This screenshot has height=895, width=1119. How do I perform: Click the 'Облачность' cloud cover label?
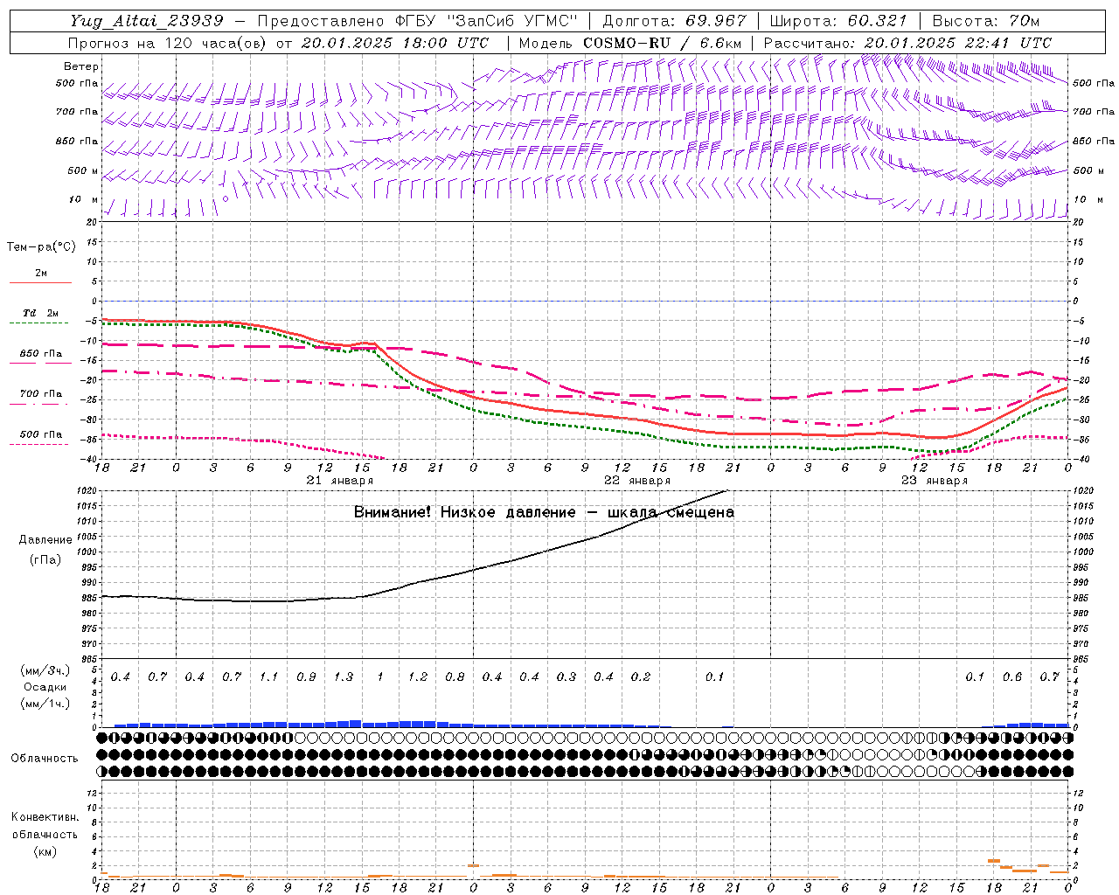click(45, 759)
